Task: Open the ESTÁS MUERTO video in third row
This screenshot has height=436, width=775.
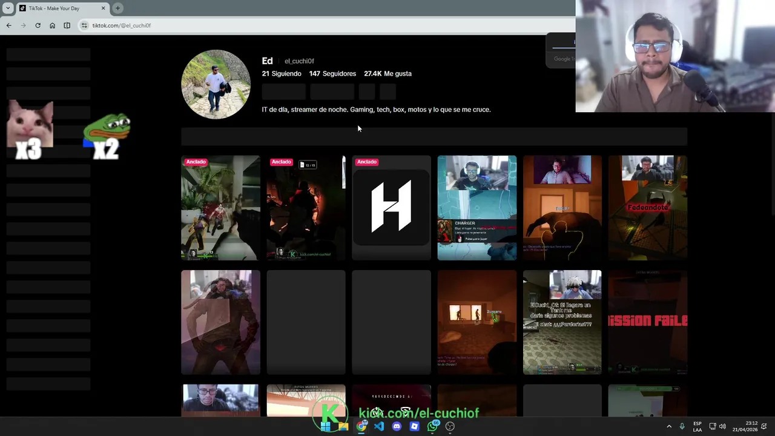Action: pos(306,400)
